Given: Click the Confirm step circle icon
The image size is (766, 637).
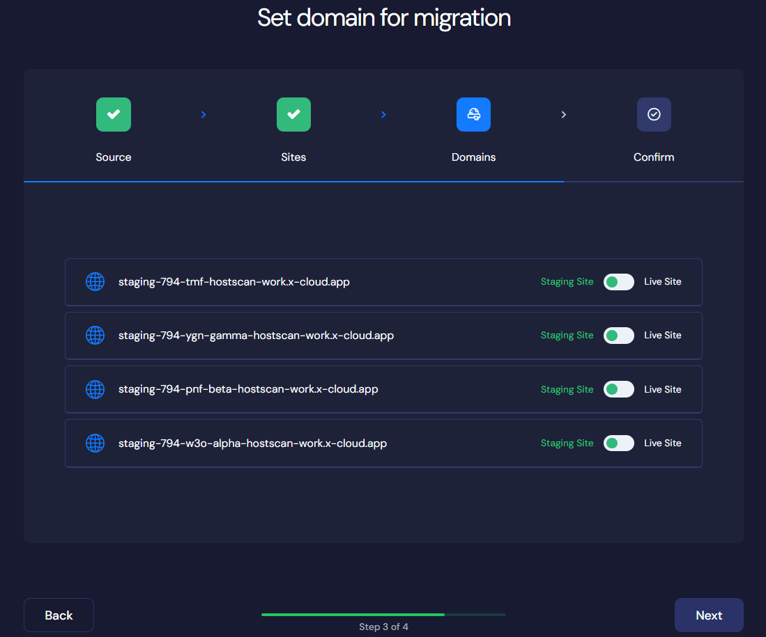Looking at the screenshot, I should point(653,114).
